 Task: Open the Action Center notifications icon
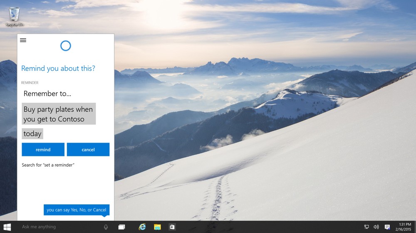(387, 227)
